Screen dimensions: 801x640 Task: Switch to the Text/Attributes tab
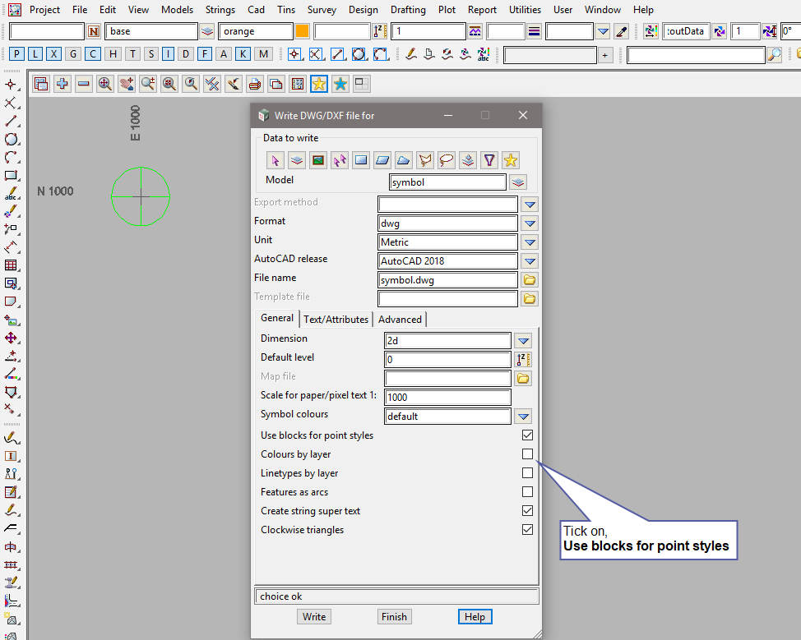click(x=336, y=320)
